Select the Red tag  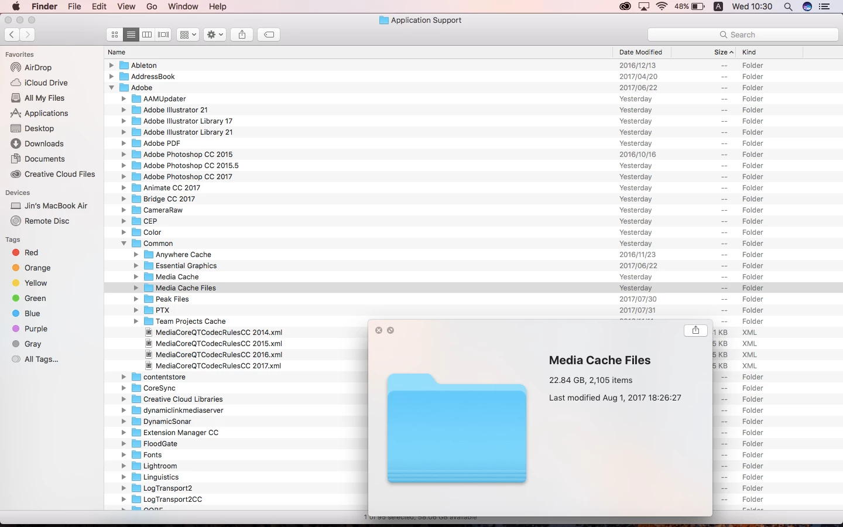31,252
